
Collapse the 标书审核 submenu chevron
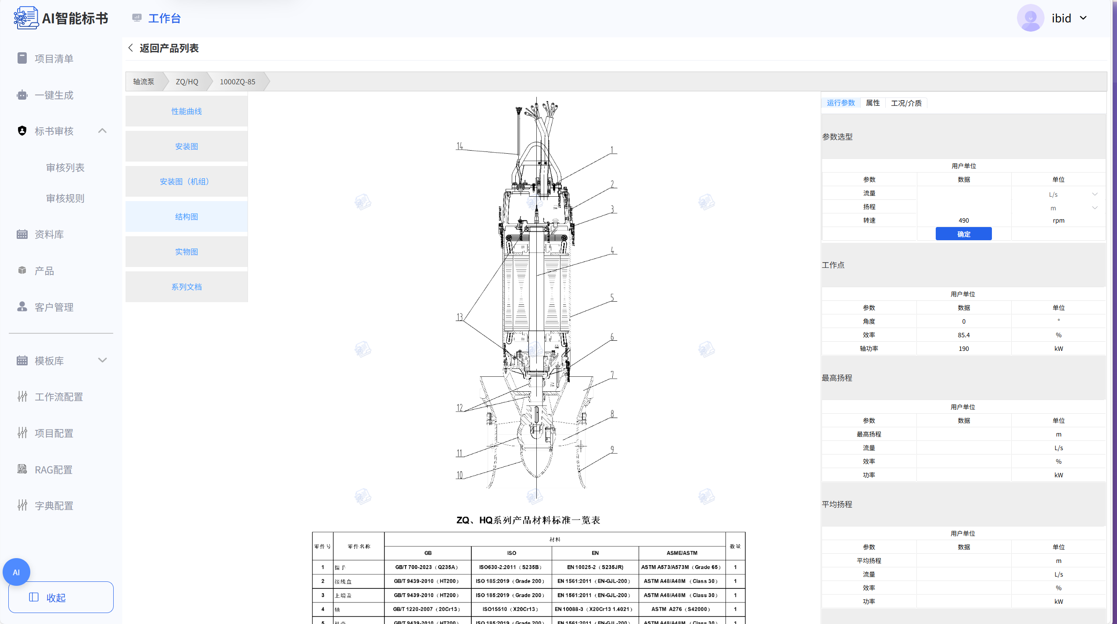click(102, 131)
